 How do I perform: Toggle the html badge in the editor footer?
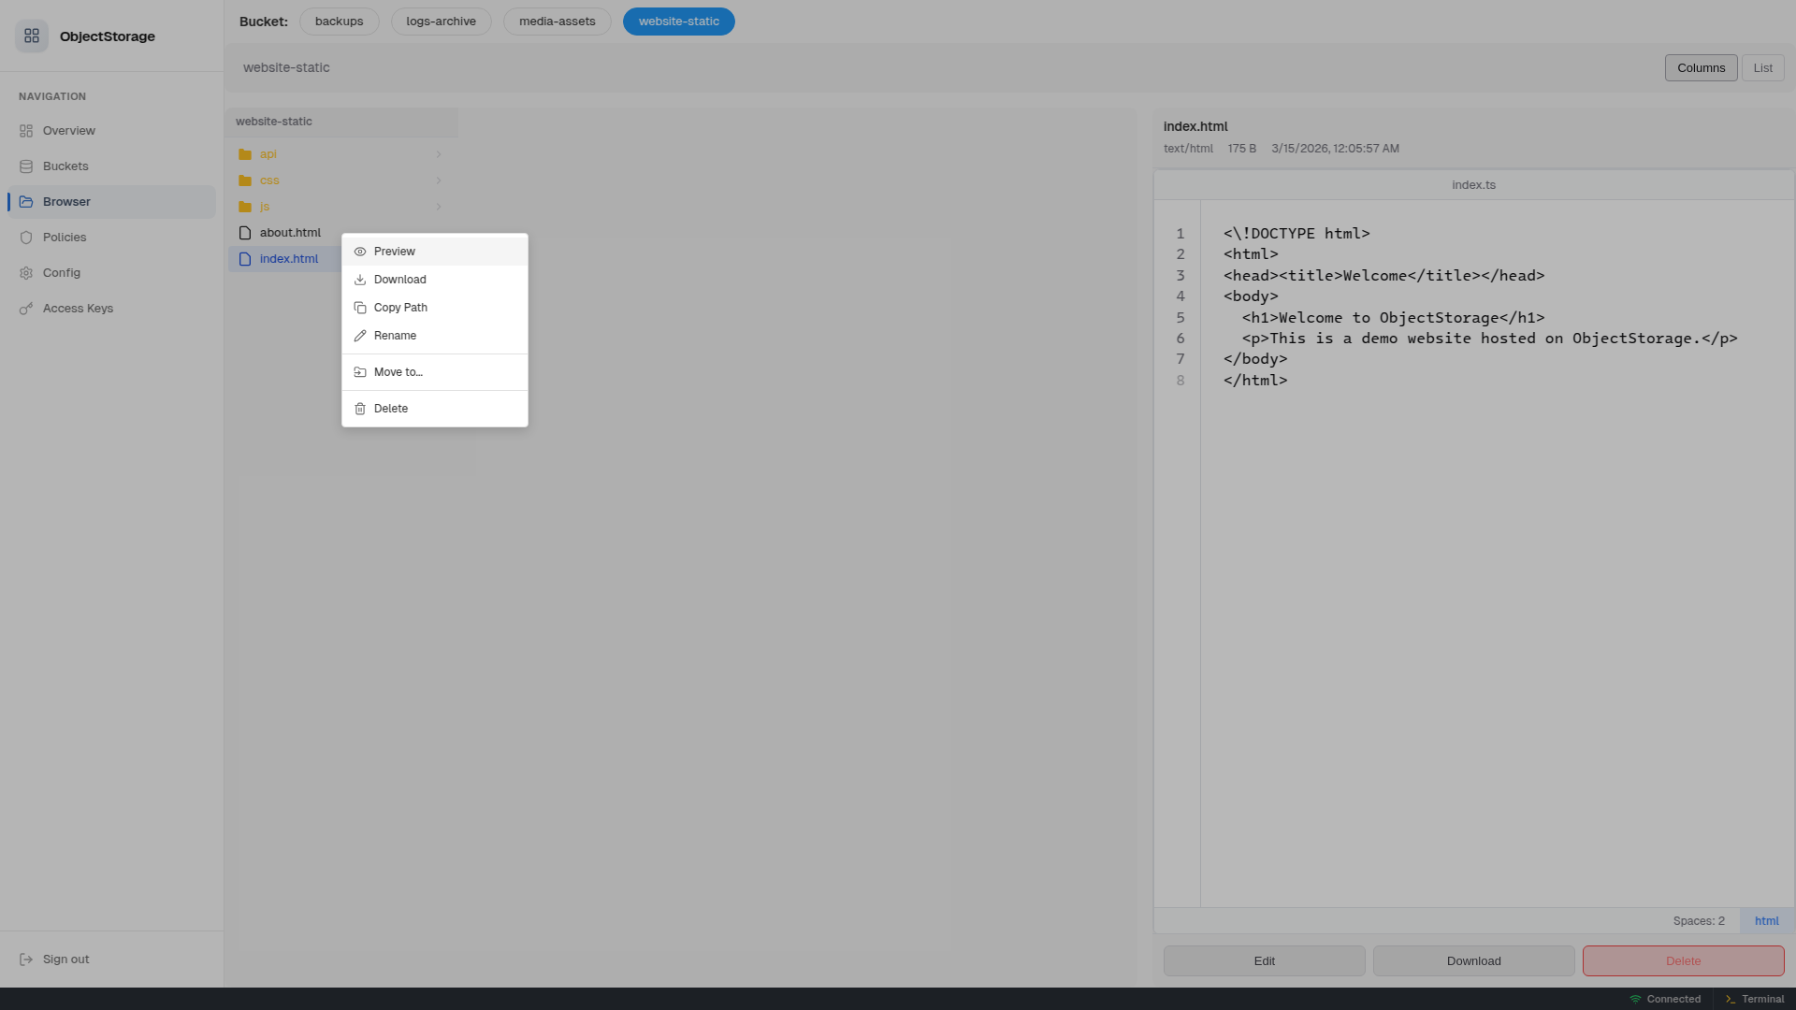[1766, 920]
